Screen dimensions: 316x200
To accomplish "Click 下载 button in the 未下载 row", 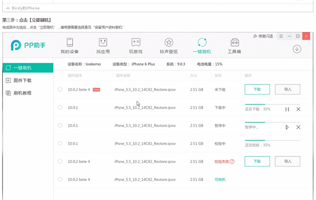I will click(x=257, y=89).
